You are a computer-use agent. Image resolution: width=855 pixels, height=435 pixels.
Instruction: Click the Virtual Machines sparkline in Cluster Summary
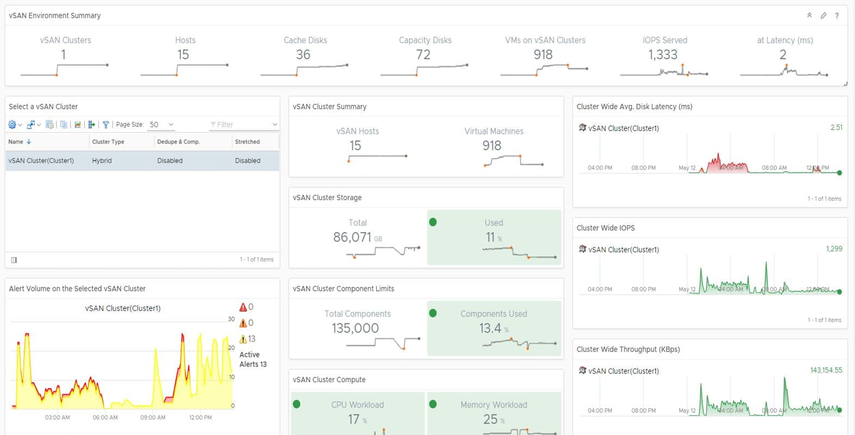(x=513, y=160)
